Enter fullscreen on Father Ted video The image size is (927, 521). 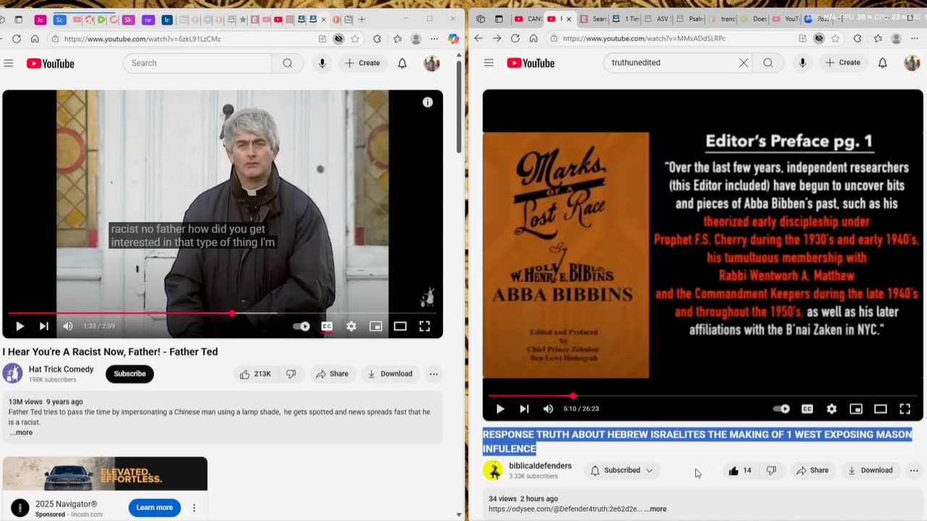[x=424, y=326]
